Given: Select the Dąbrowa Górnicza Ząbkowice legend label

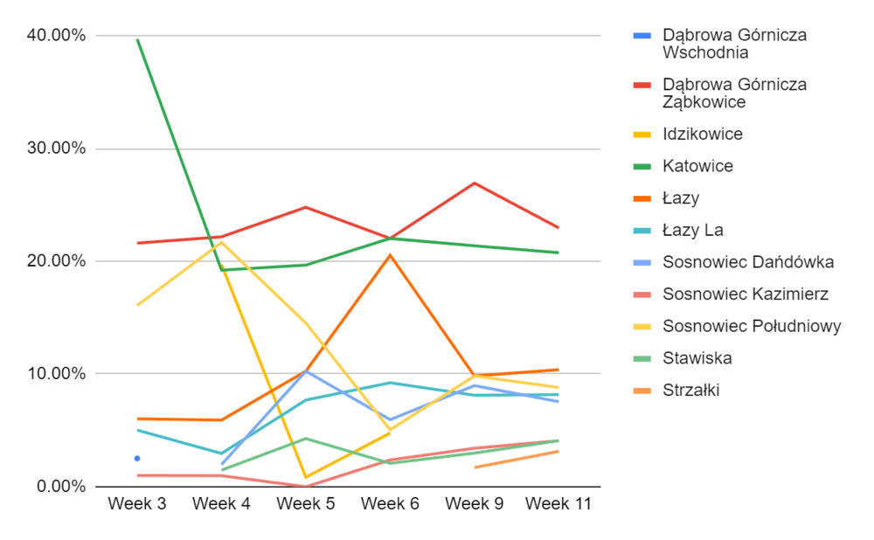Looking at the screenshot, I should pos(734,93).
